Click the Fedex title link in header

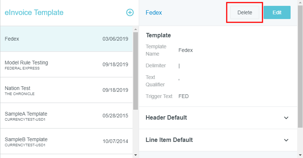(154, 12)
